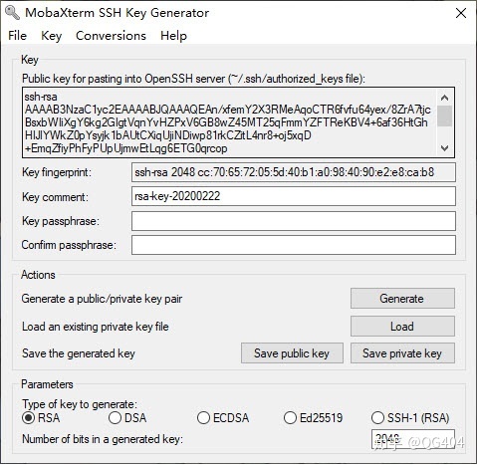Click 'Save the generated key' label
The image size is (477, 465).
[79, 353]
